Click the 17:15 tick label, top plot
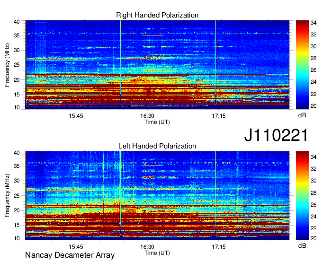Screen dimensions: 322x261 pos(219,116)
